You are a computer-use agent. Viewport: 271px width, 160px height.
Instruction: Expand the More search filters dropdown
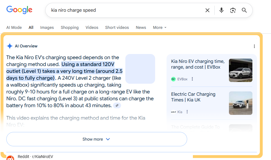click(x=159, y=27)
